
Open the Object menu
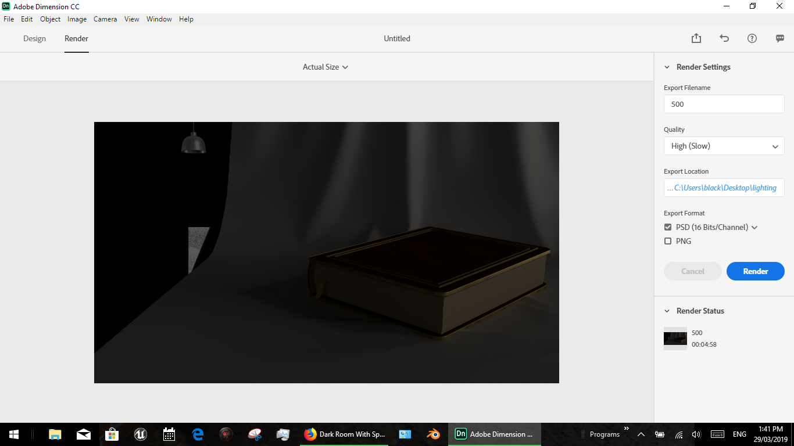click(x=50, y=19)
